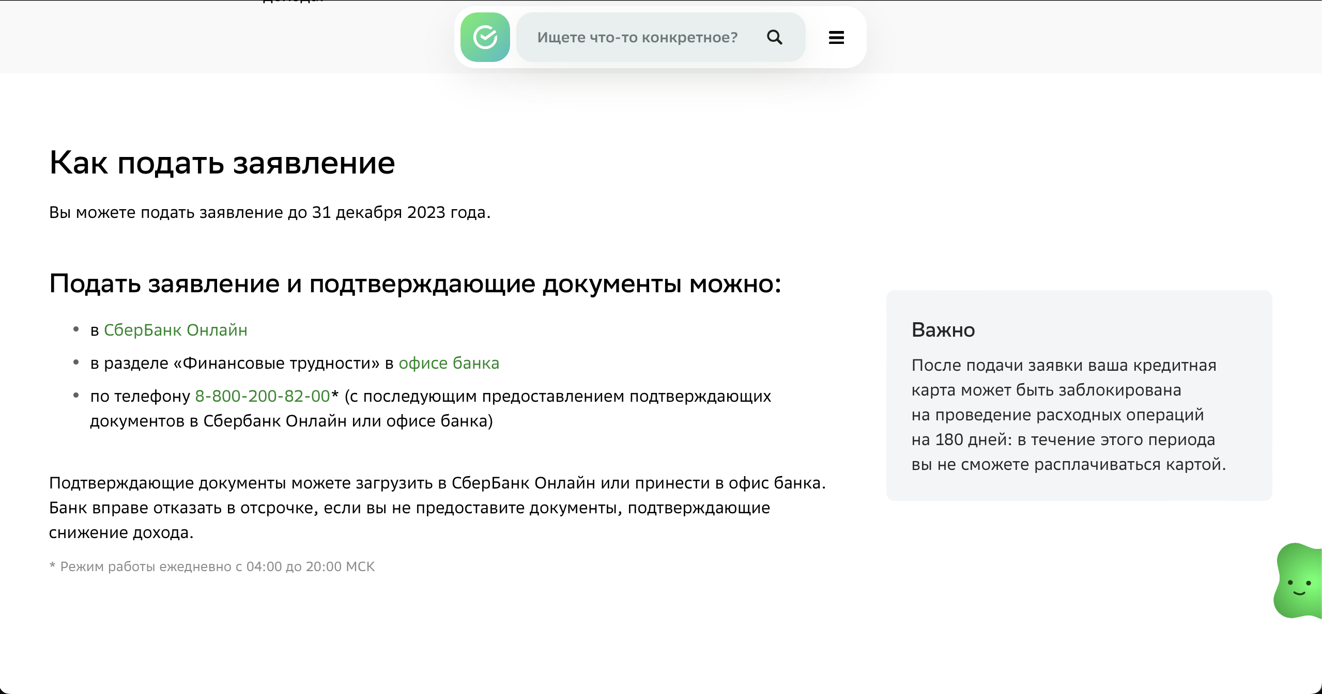Screen dimensions: 1322x694
Task: Click the 'по телефону' text in the third bullet
Action: pyautogui.click(x=140, y=396)
